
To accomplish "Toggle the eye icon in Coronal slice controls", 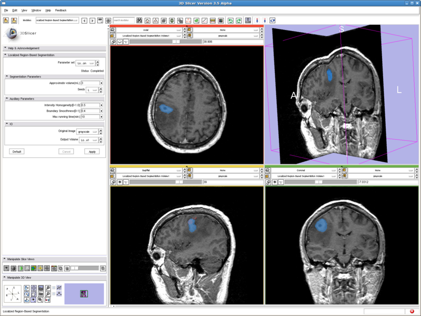I will [274, 182].
